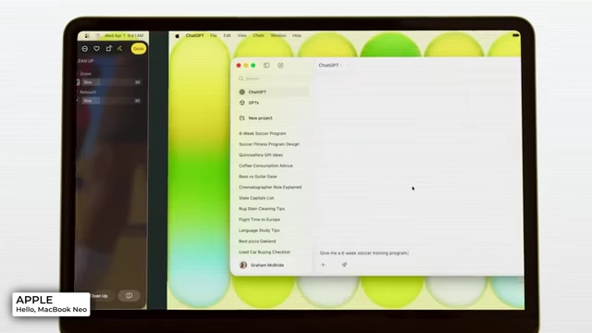The image size is (592, 333).
Task: Apply auto-enhance with the magic wand icon
Action: 120,48
